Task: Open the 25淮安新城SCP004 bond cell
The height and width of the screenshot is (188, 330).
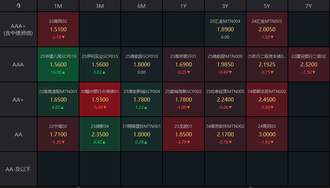Action: point(142,100)
